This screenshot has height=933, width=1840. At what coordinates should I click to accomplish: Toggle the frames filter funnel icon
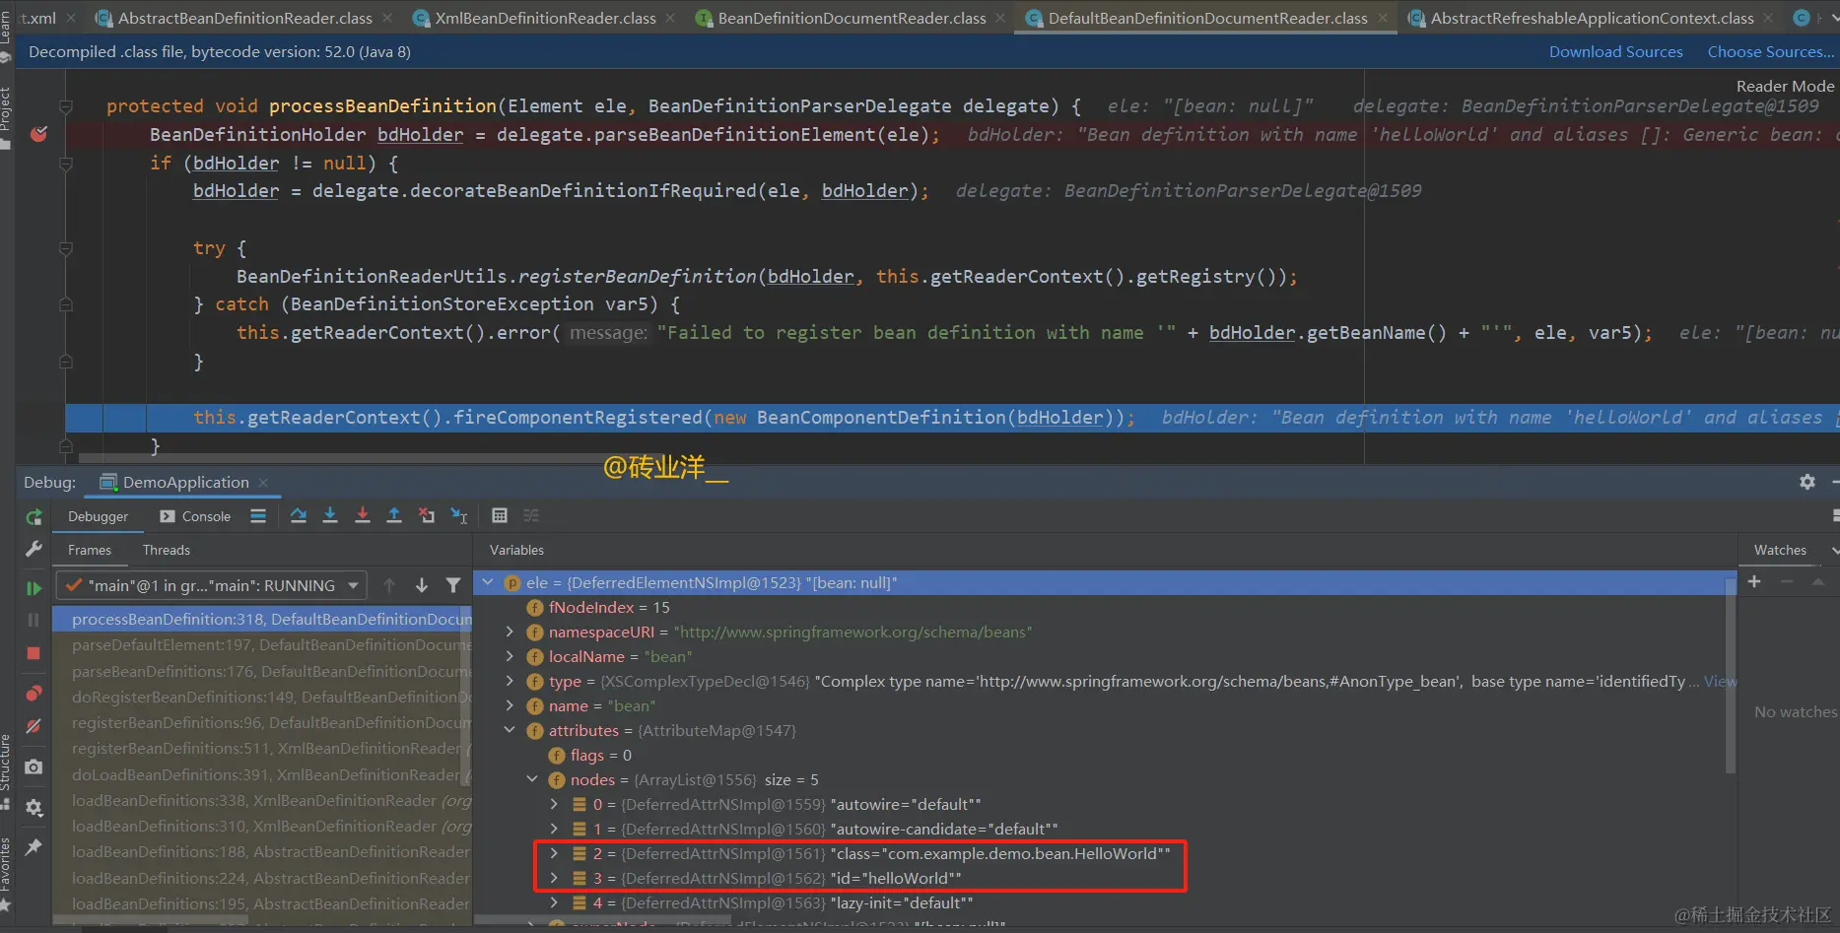453,585
